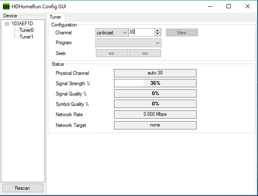Screen dimensions: 258x196
Task: Close the HDHomeRun Config GUI window
Action: tap(247, 7)
